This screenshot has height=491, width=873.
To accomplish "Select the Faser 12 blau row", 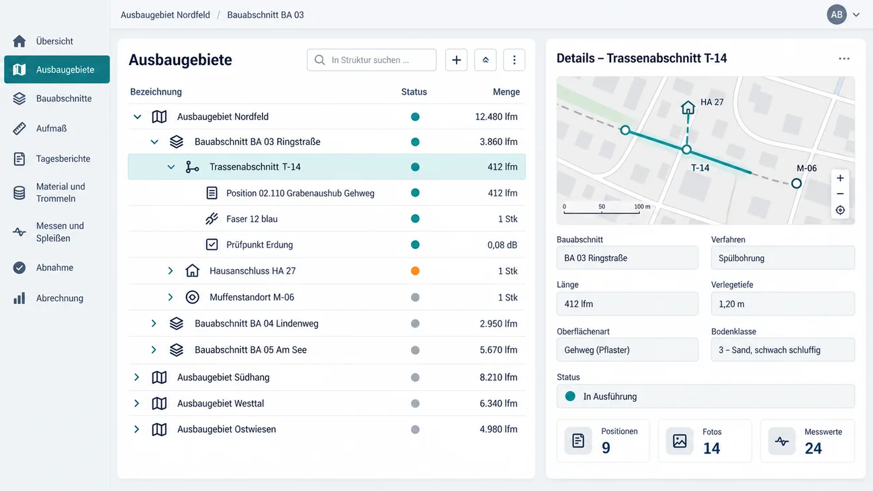I will (326, 219).
